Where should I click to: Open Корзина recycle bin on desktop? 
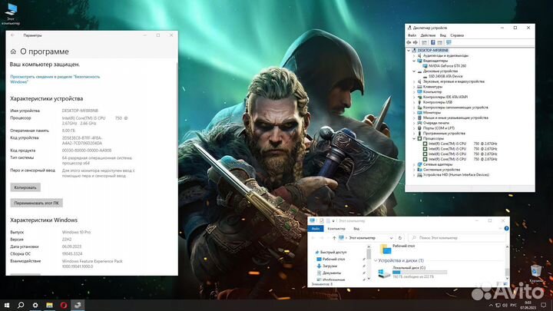[x=536, y=273]
